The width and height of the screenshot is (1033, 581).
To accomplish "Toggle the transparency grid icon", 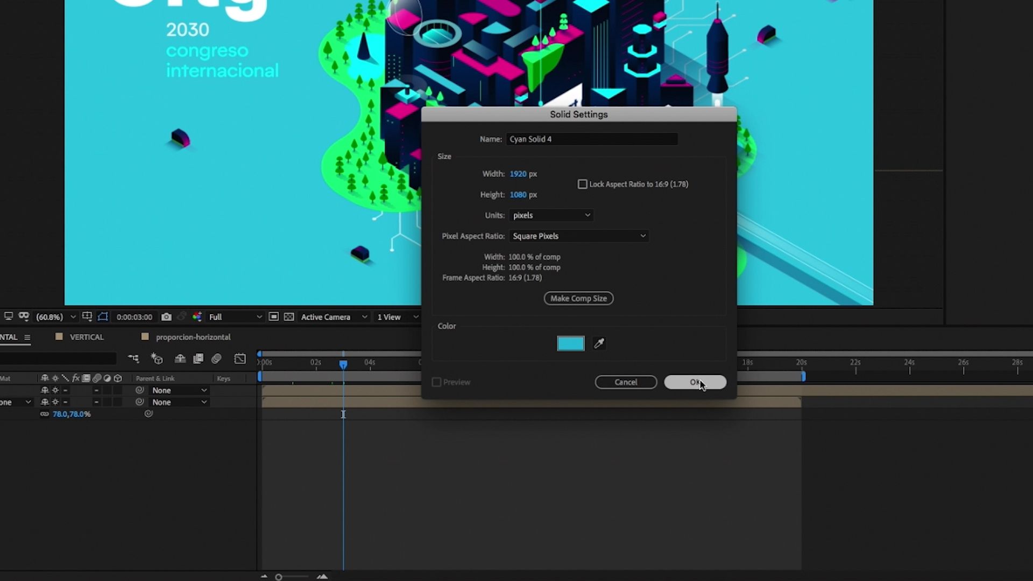I will point(289,317).
